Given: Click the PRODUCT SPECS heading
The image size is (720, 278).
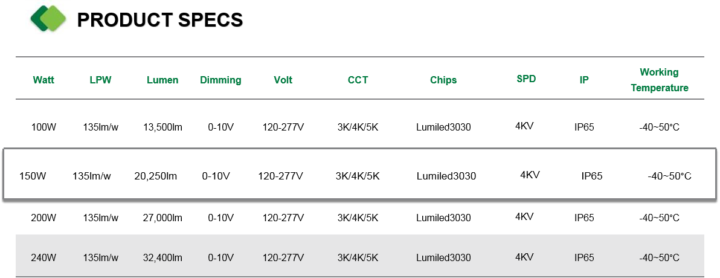Looking at the screenshot, I should click(x=160, y=20).
